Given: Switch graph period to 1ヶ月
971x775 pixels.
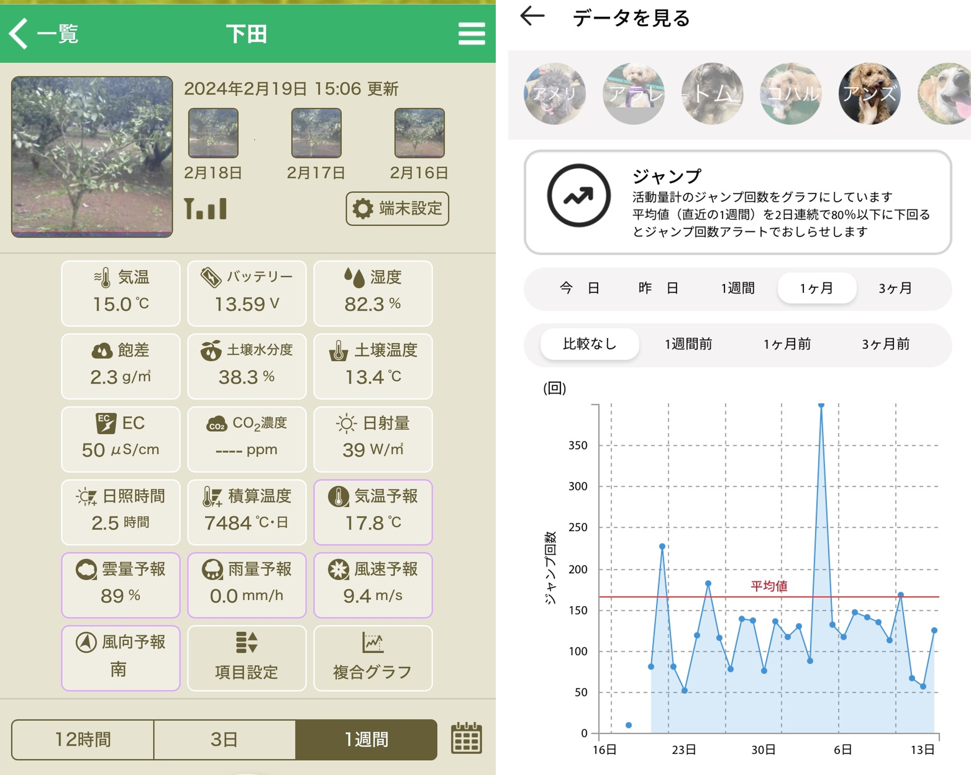Looking at the screenshot, I should click(816, 288).
